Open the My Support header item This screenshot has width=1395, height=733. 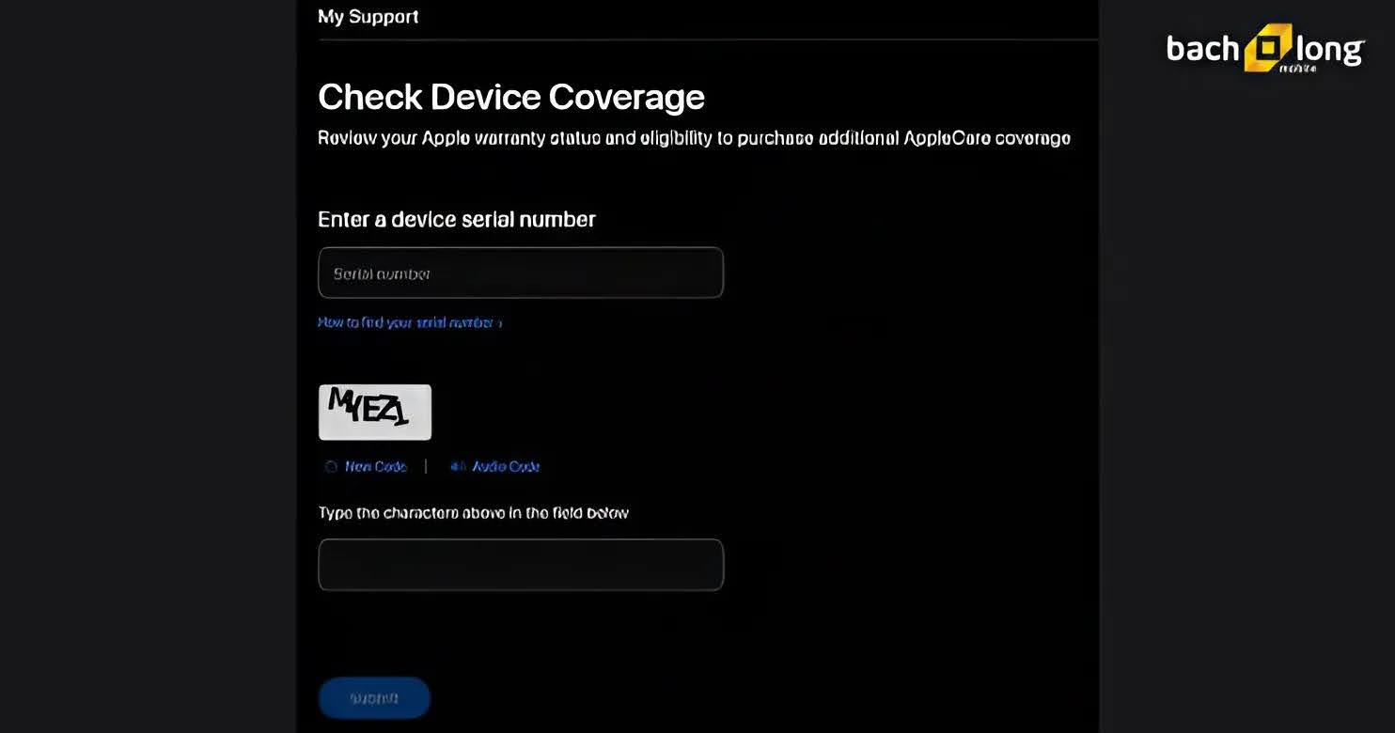pos(368,17)
